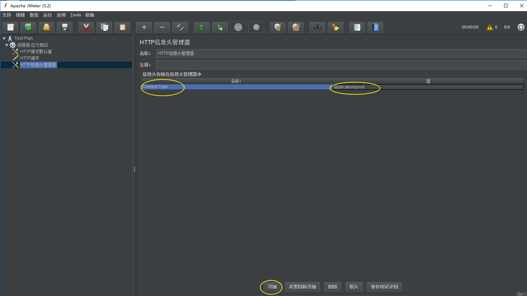Open the Function Helper dialog icon
Image resolution: width=527 pixels, height=296 pixels.
click(x=357, y=27)
